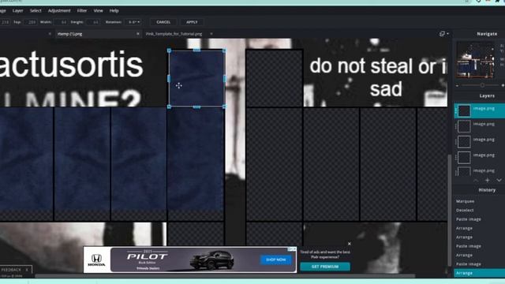Click the Navigate panel header

[487, 34]
